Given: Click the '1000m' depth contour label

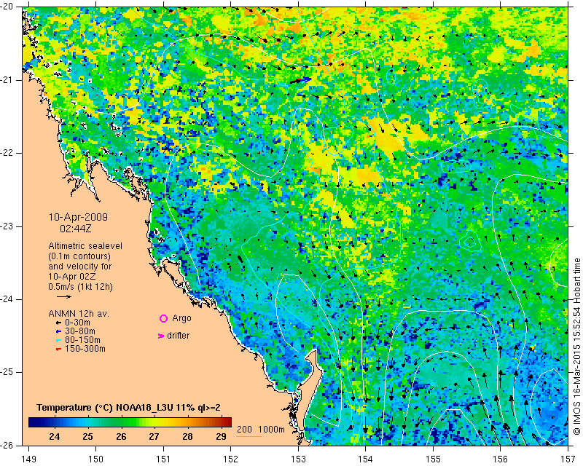Looking at the screenshot, I should pos(271,430).
